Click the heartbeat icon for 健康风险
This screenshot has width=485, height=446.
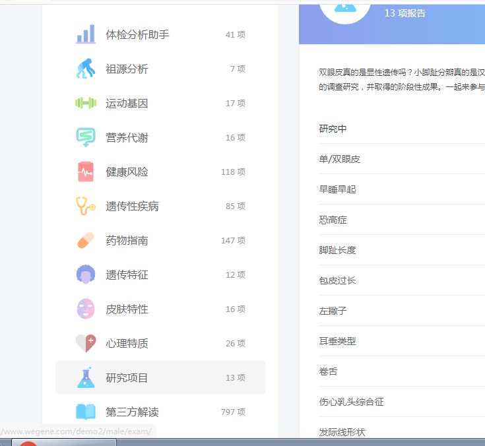(x=86, y=172)
